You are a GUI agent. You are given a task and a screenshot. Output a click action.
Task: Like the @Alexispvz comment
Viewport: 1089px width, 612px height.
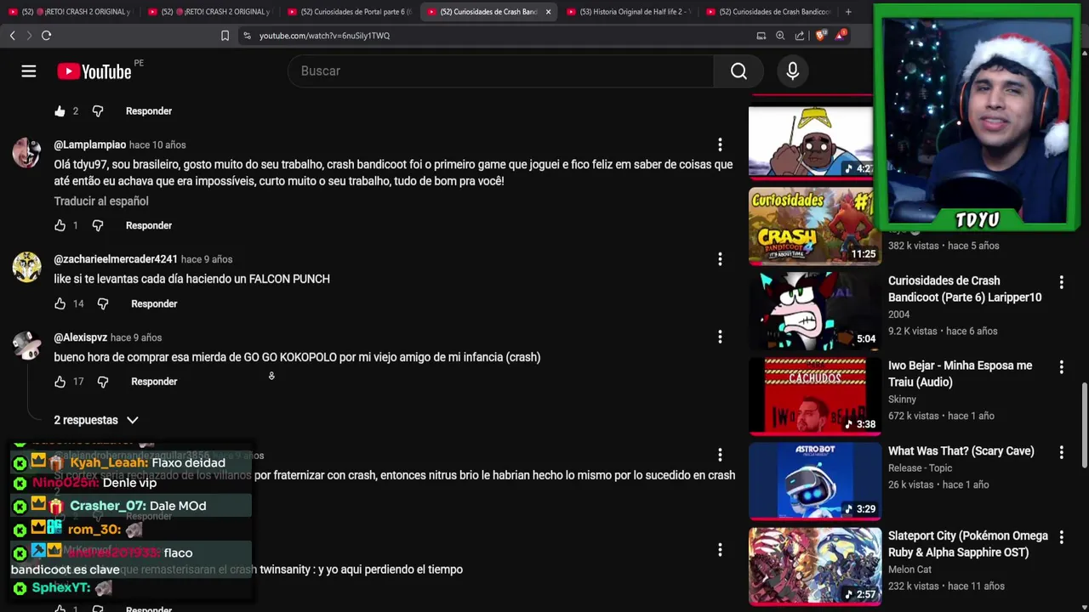click(x=60, y=382)
